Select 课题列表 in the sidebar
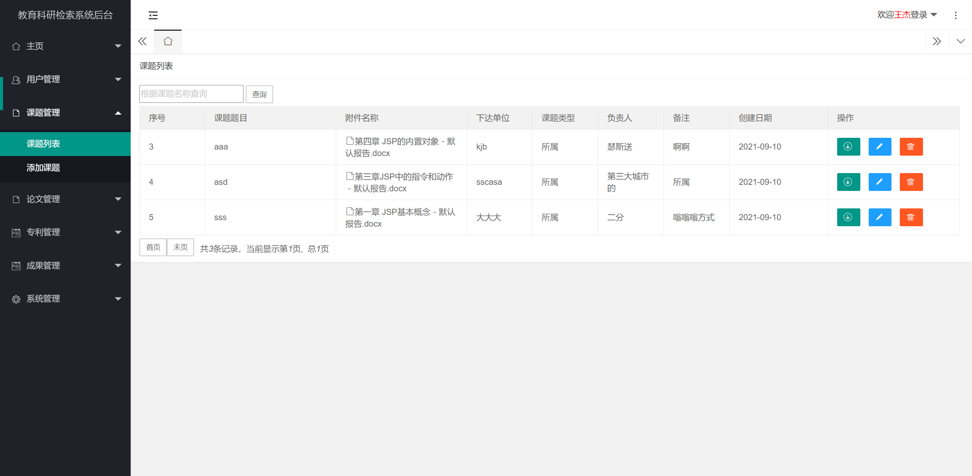 [x=43, y=144]
